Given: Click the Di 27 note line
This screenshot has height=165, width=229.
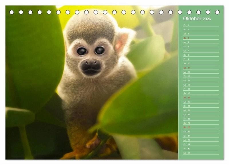Looking at the screenshot, I should point(201,136).
